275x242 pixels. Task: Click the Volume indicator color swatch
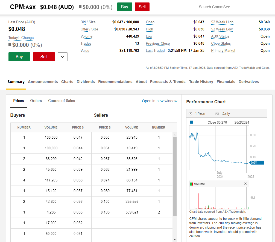[x=192, y=184]
